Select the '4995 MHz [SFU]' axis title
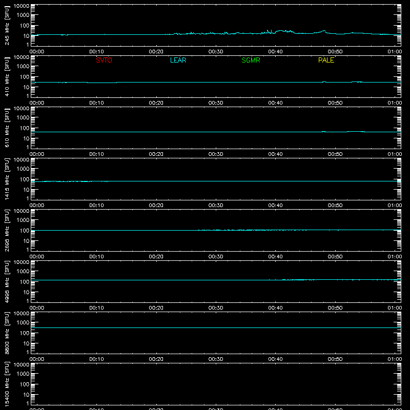The width and height of the screenshot is (410, 410). pyautogui.click(x=7, y=281)
